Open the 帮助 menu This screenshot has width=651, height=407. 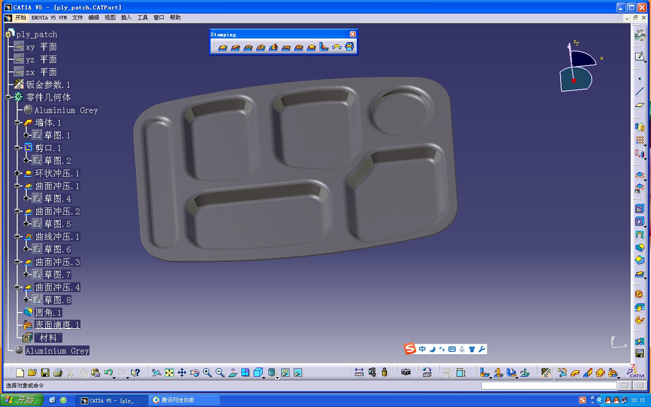click(175, 18)
